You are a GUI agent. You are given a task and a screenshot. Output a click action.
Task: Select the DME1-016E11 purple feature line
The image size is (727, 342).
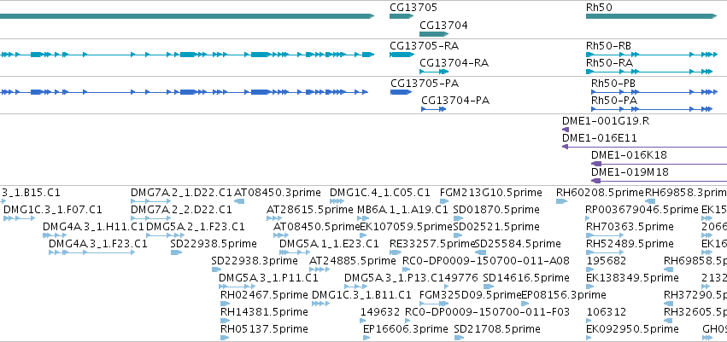644,147
